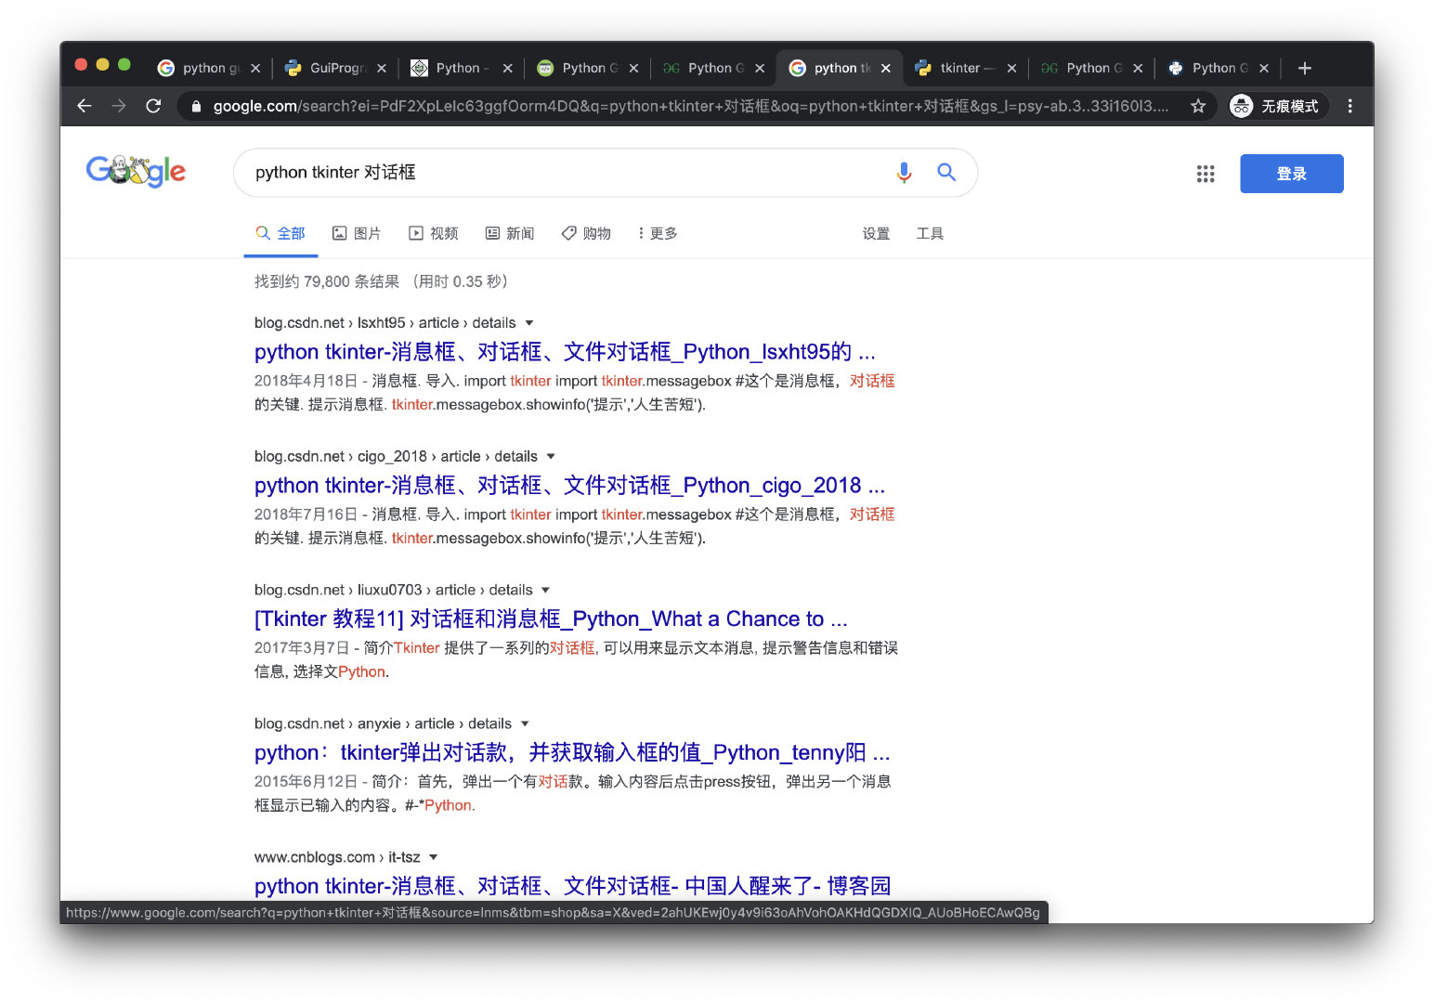Open 设置 search settings

point(876,234)
